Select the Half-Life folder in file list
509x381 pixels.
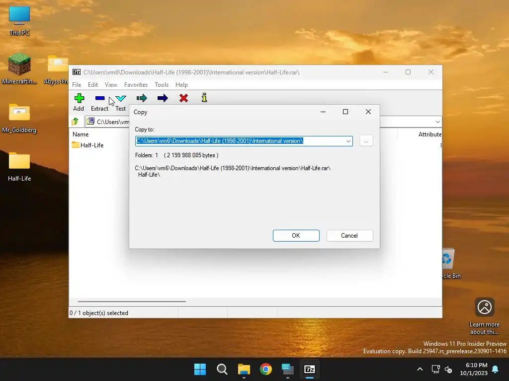87,145
